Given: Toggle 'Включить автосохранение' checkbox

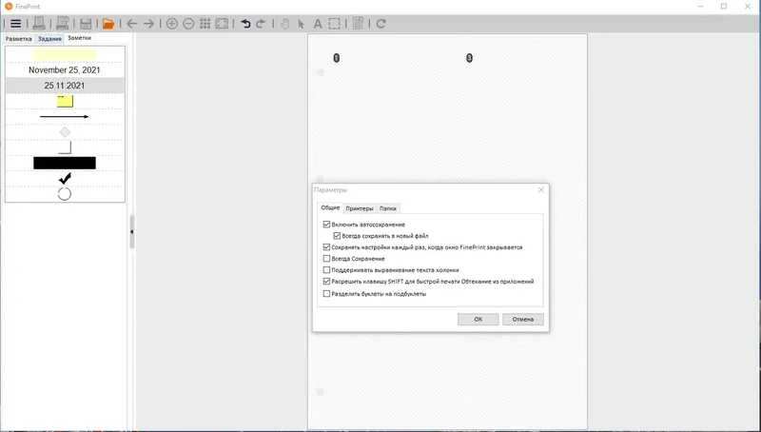Looking at the screenshot, I should pyautogui.click(x=326, y=225).
